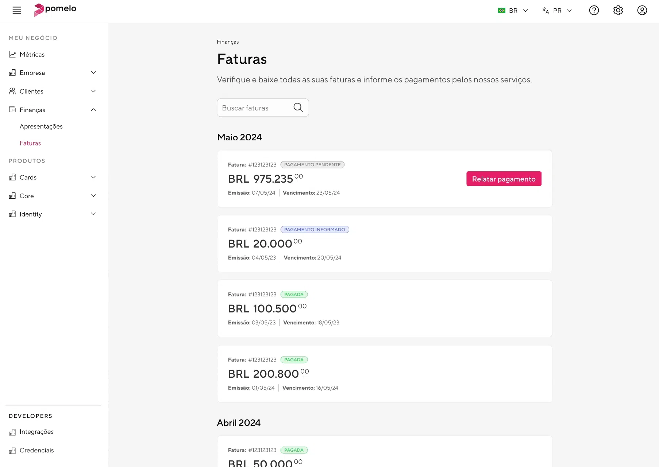The height and width of the screenshot is (467, 659).
Task: Open the BR country dropdown
Action: [x=513, y=11]
